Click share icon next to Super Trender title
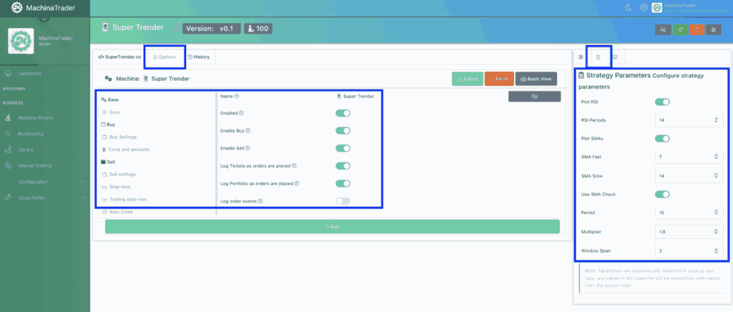This screenshot has width=733, height=312. point(175,28)
